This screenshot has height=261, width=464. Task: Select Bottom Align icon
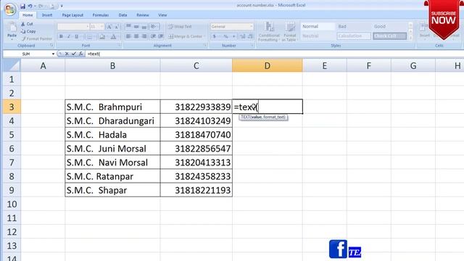[x=144, y=27]
